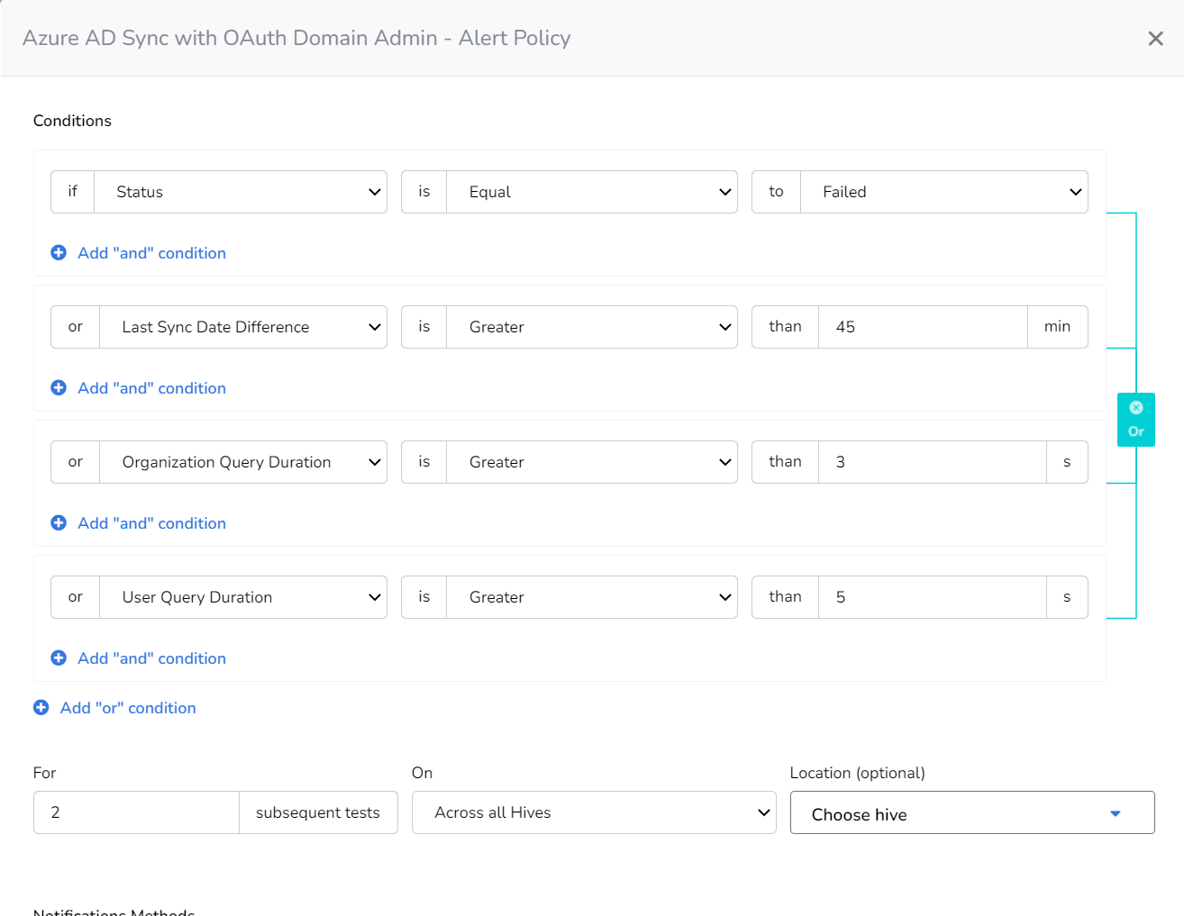
Task: Remove the Or condition group icon
Action: coord(1135,408)
